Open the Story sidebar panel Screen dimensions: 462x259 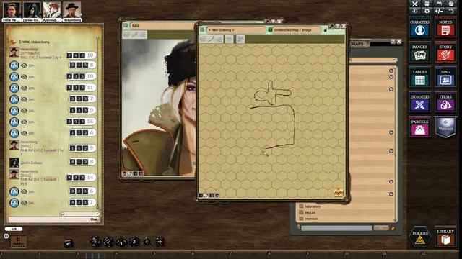pyautogui.click(x=445, y=53)
